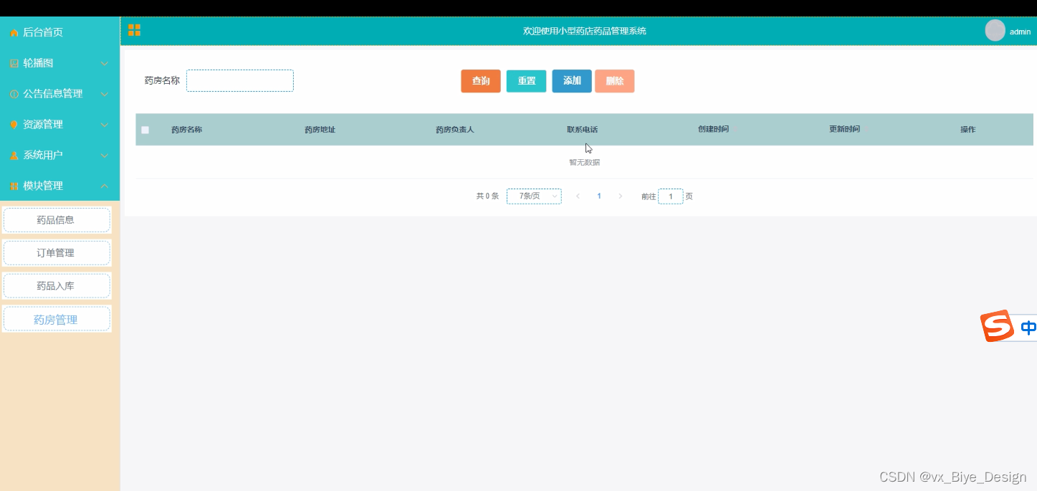Open 药品信息 submenu item
The width and height of the screenshot is (1037, 491).
coord(57,220)
